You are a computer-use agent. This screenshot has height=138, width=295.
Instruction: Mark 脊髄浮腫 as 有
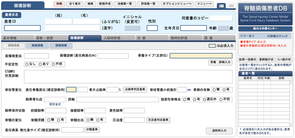(x=59, y=120)
